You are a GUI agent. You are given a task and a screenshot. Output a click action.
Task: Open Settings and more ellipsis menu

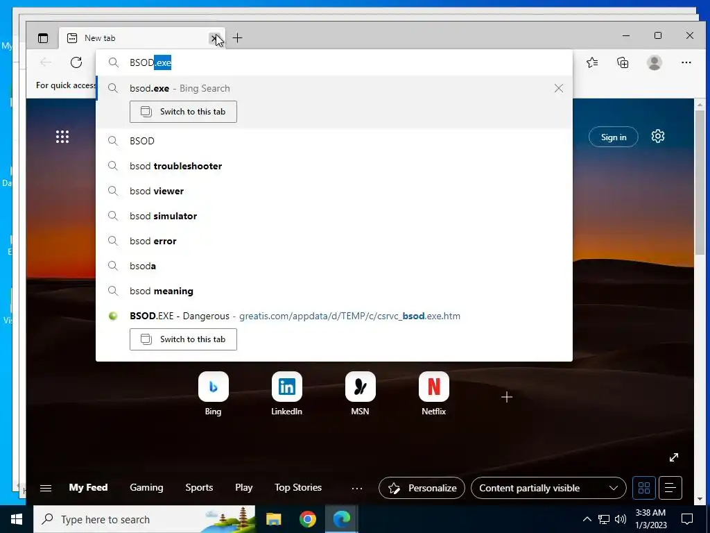pos(686,62)
